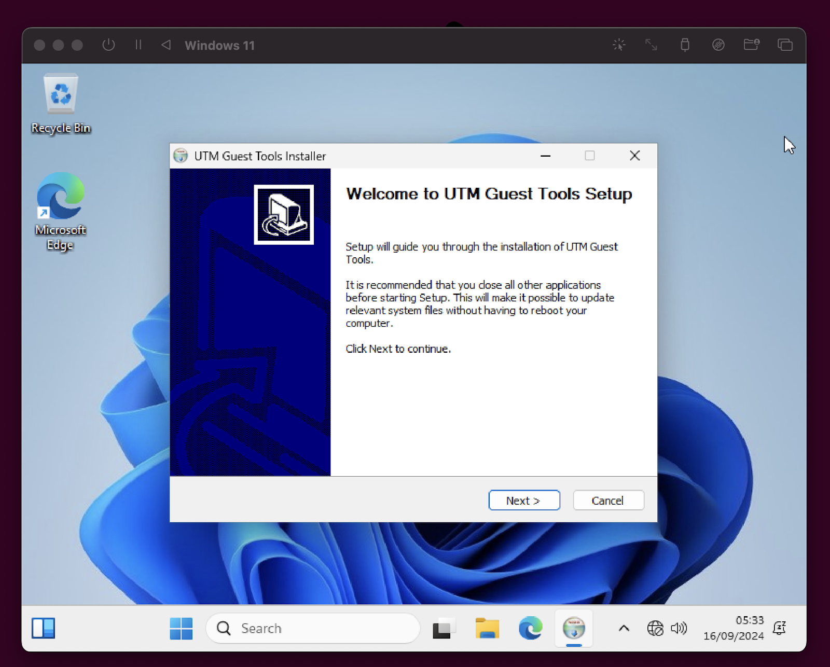Viewport: 830px width, 667px height.
Task: Click the 'Click Next to continue.' text
Action: coord(398,349)
